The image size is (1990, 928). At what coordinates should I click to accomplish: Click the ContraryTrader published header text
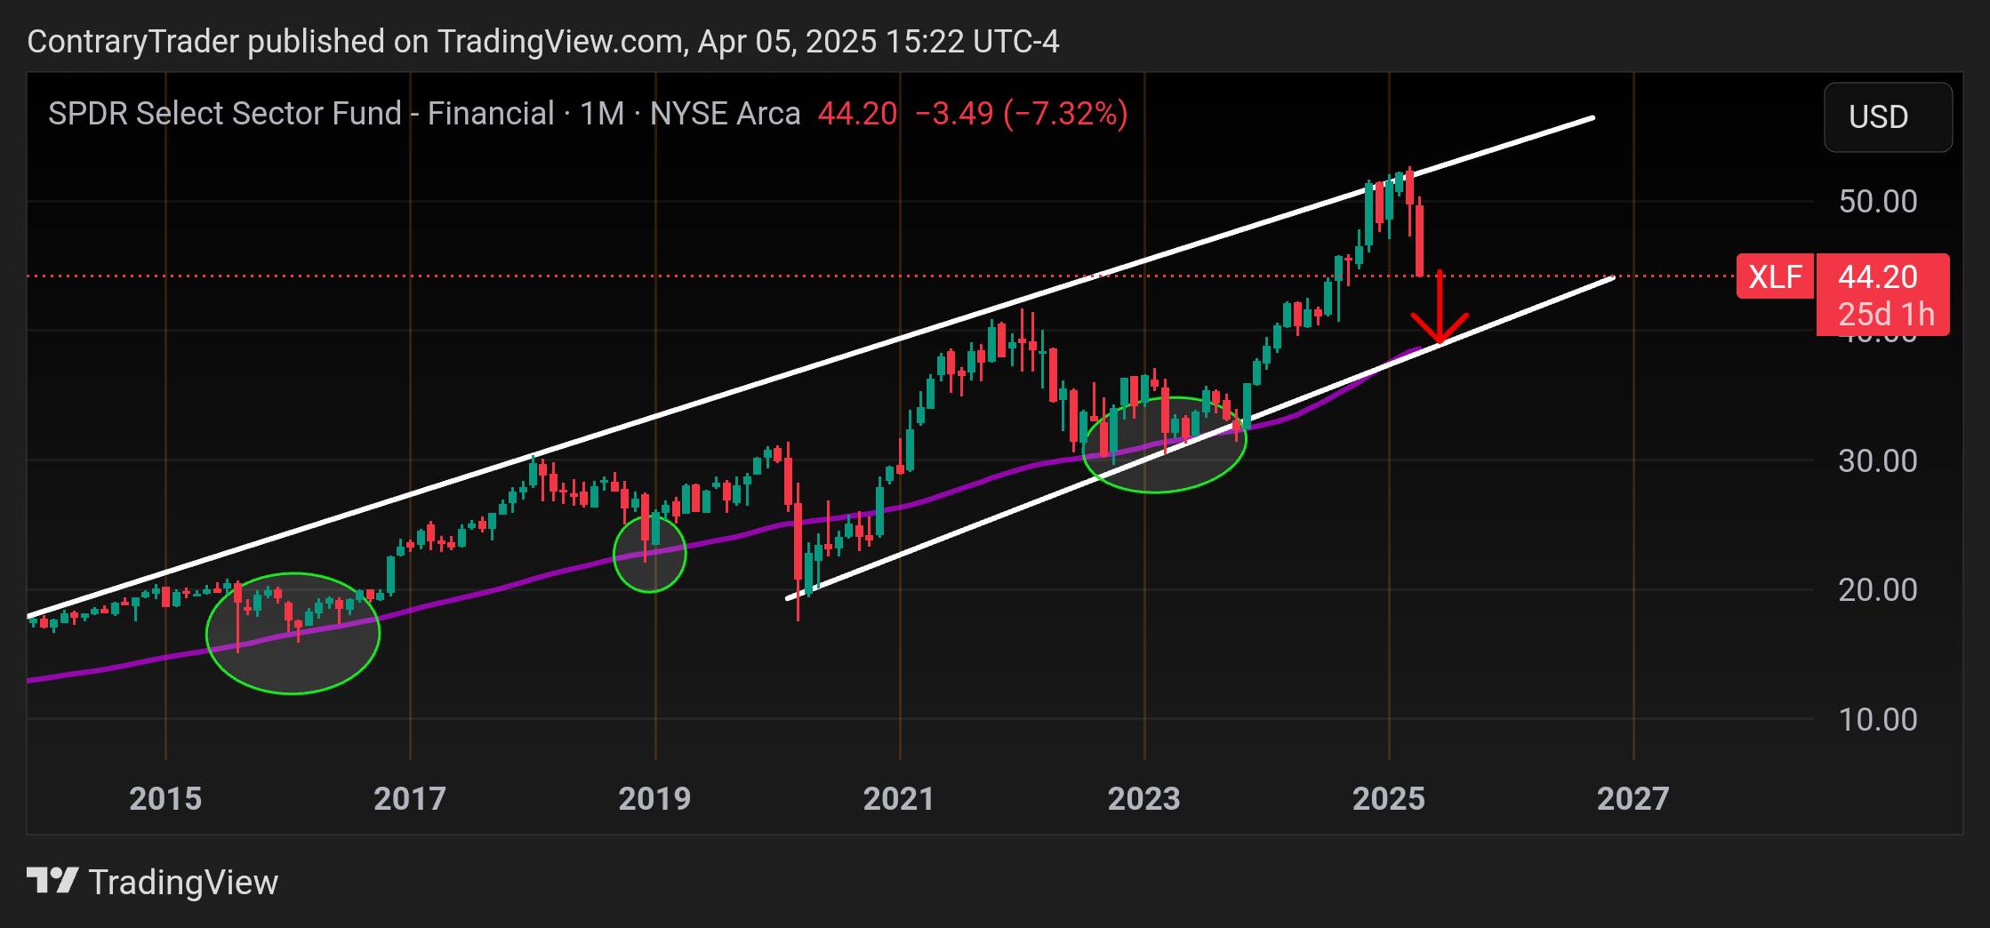[x=542, y=42]
